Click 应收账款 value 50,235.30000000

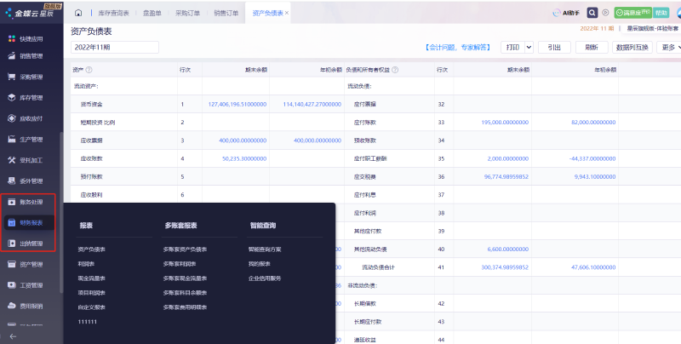coord(244,158)
